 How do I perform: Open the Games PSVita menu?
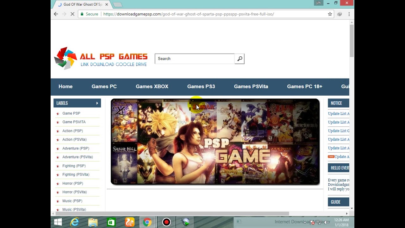[x=251, y=86]
